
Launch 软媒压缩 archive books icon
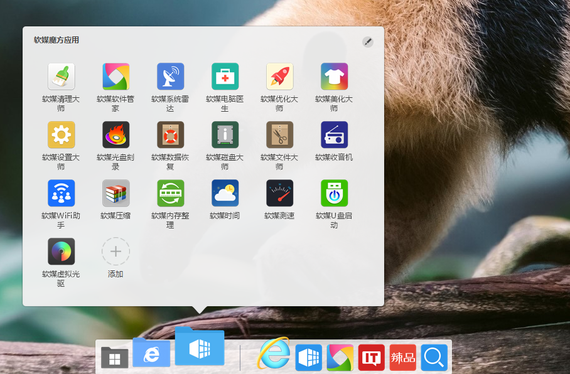click(x=116, y=193)
